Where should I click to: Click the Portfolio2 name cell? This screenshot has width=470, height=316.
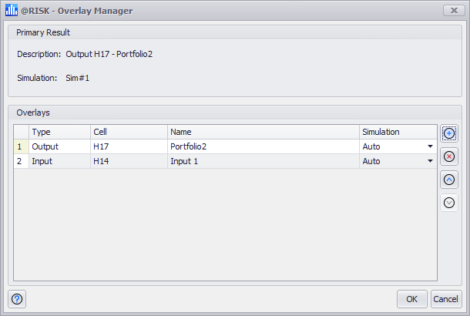pos(263,146)
